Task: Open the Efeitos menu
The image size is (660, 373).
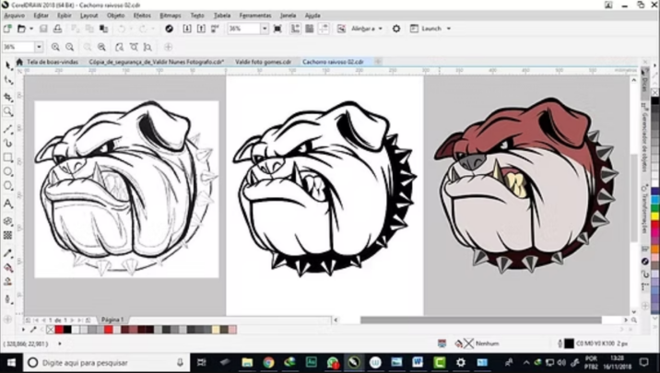Action: coord(142,16)
